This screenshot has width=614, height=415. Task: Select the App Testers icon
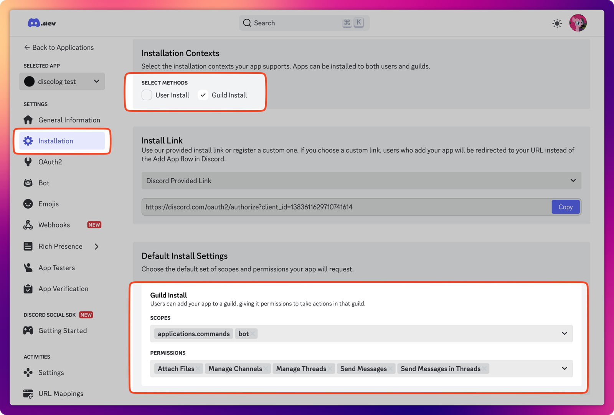coord(28,267)
